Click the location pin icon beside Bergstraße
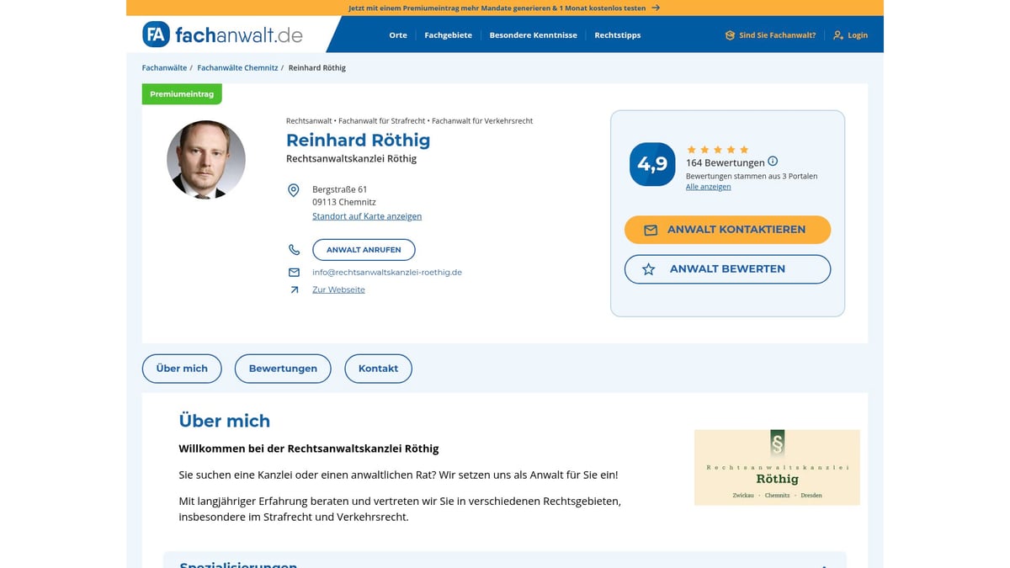Viewport: 1010px width, 568px height. point(294,191)
